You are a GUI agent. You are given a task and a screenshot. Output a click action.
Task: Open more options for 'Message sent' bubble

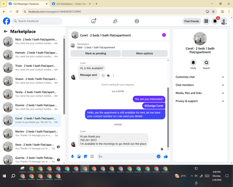pyautogui.click(x=113, y=76)
